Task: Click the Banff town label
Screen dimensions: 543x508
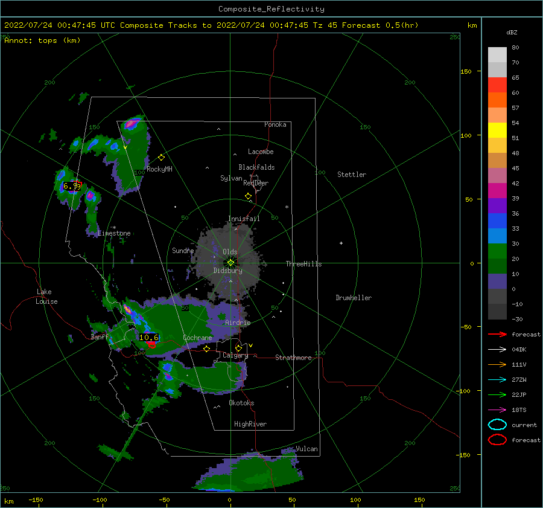Action: coord(100,337)
